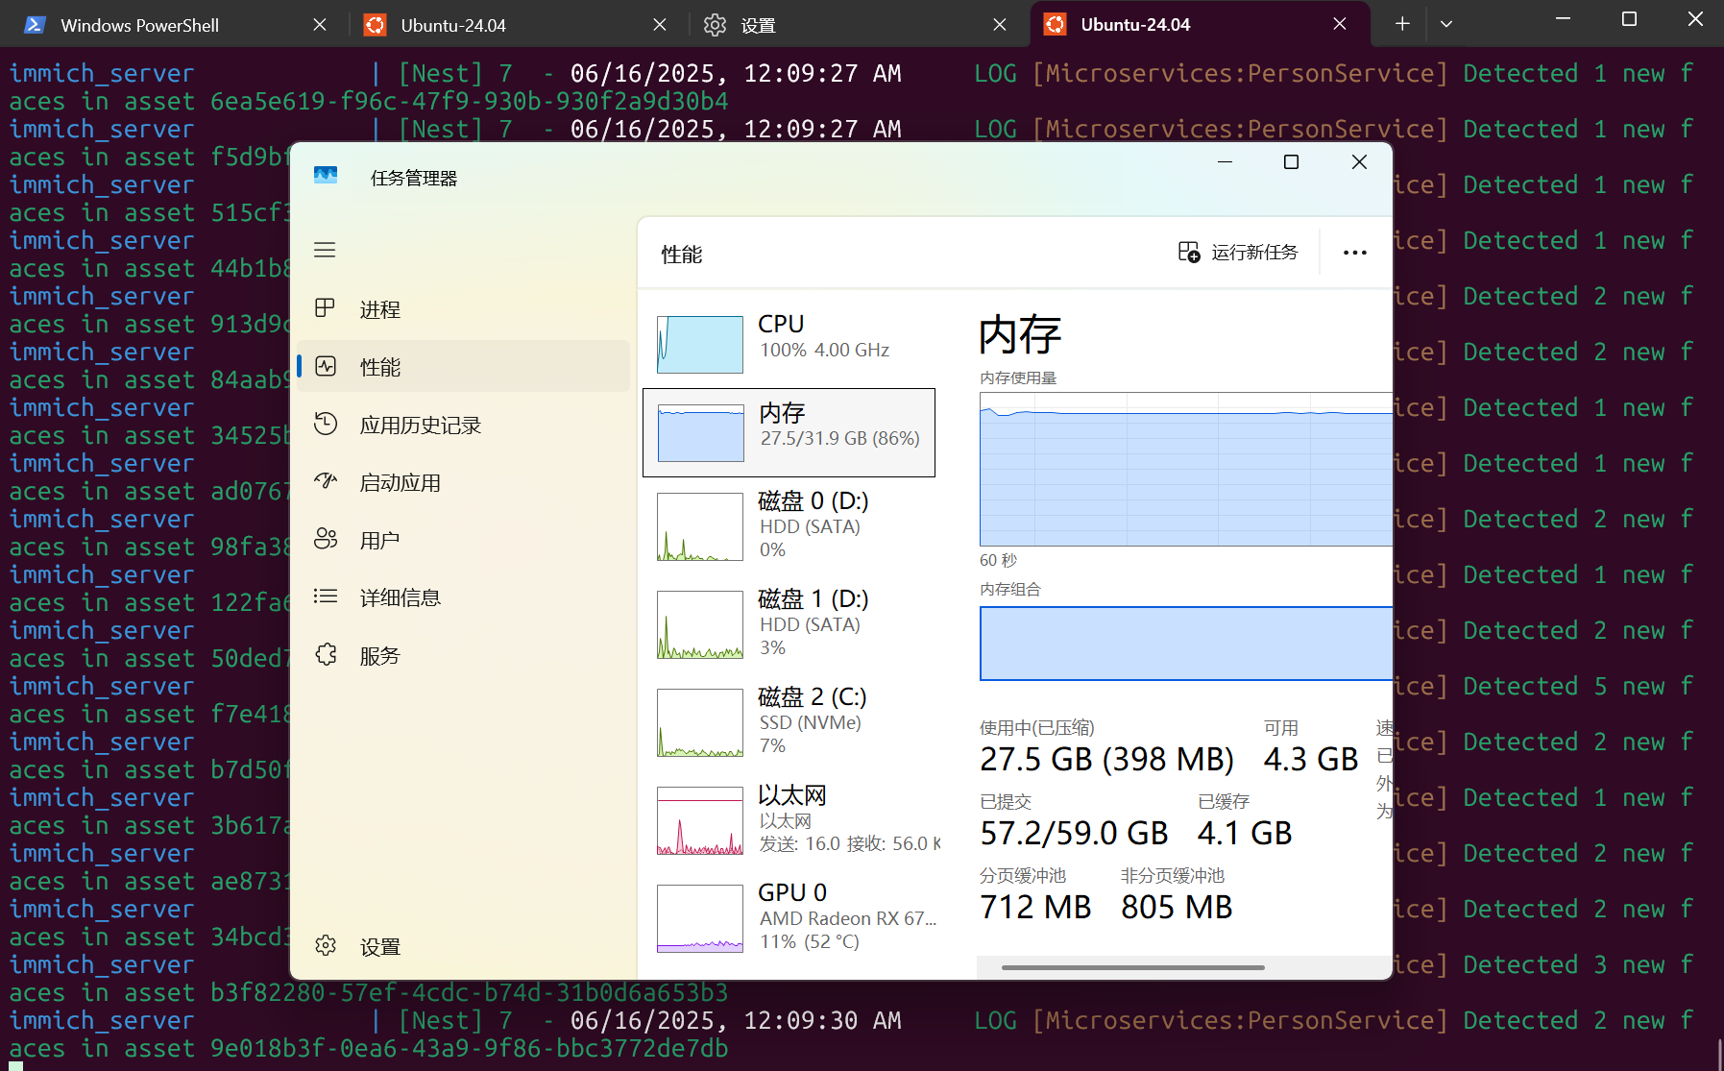
Task: Select 磁盘 2 (C:) SSD item
Action: click(789, 721)
